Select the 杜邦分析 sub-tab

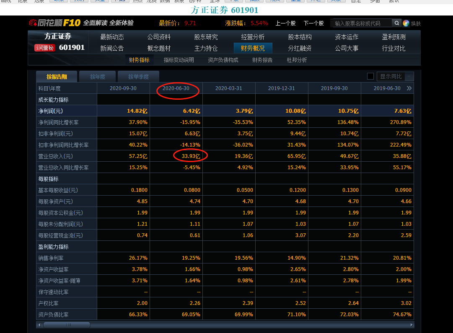tap(297, 60)
